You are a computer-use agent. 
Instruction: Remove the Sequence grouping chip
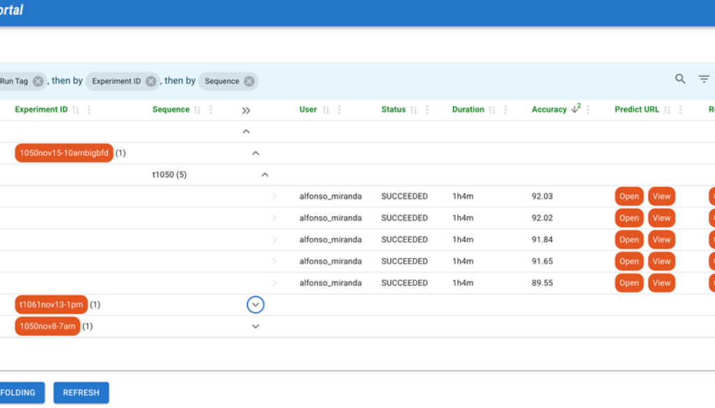249,81
